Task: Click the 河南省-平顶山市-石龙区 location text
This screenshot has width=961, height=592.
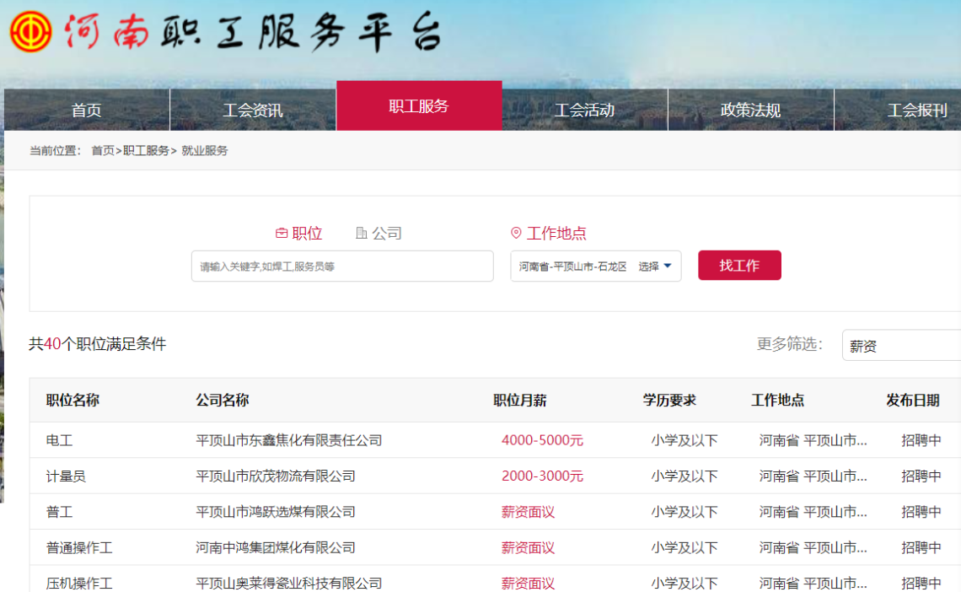Action: pos(573,266)
